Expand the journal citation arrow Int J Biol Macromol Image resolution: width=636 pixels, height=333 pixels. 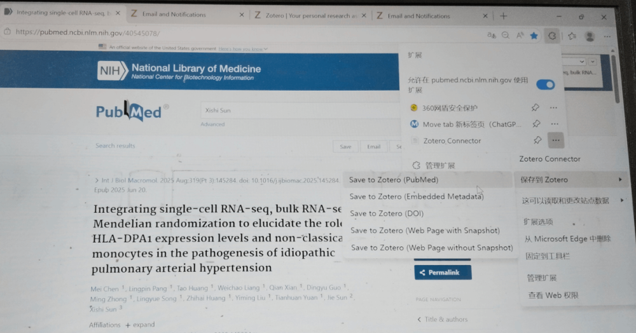97,180
